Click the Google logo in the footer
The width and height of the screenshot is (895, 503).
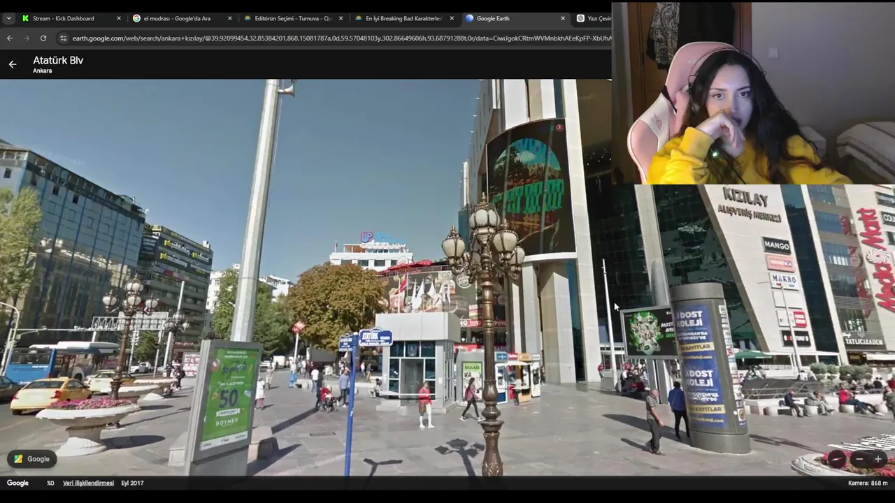click(x=17, y=483)
